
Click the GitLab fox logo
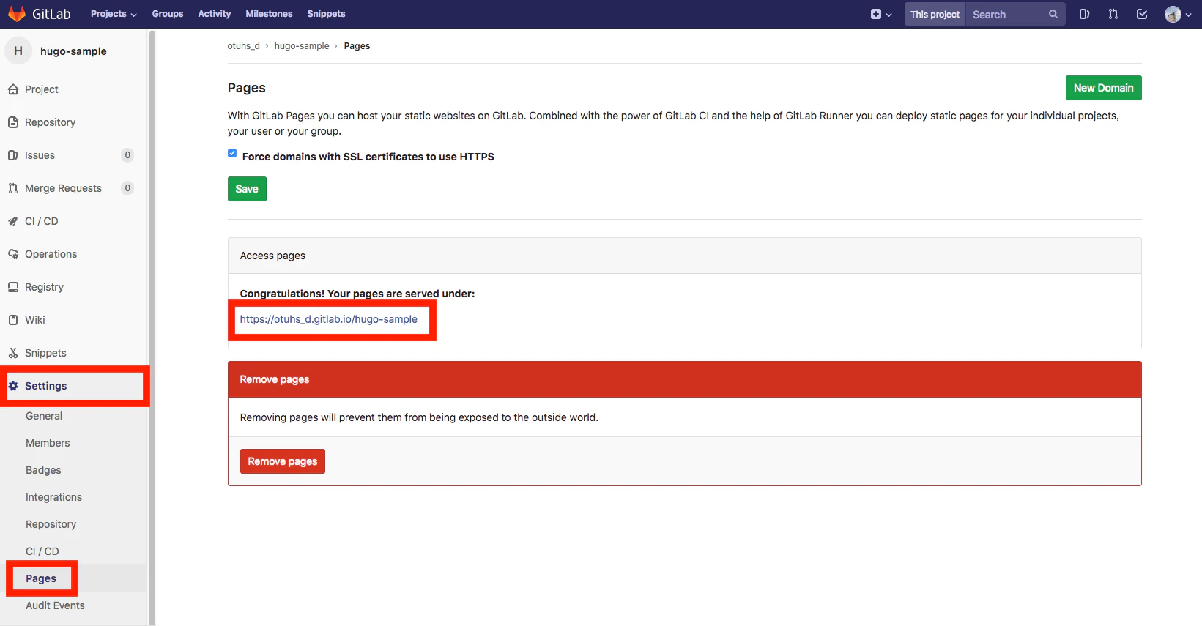(x=17, y=14)
